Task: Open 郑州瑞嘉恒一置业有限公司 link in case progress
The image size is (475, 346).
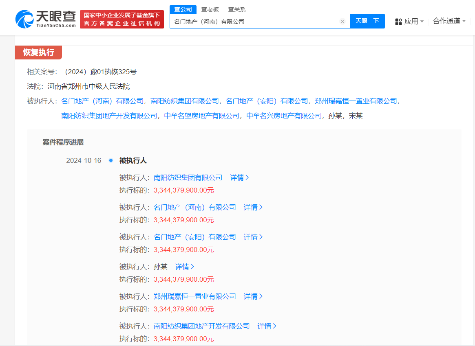Action: tap(195, 296)
